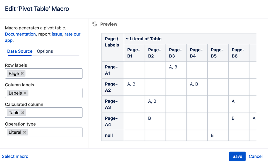Follow the rate our app link
The width and height of the screenshot is (268, 163).
pos(72,34)
